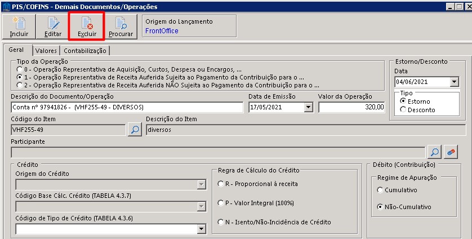Open item code search magnifier
Screen dimensions: 472x239
click(135, 130)
